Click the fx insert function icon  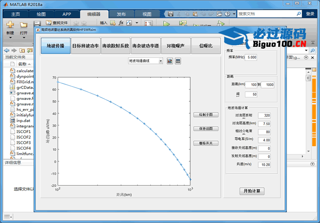121,23
